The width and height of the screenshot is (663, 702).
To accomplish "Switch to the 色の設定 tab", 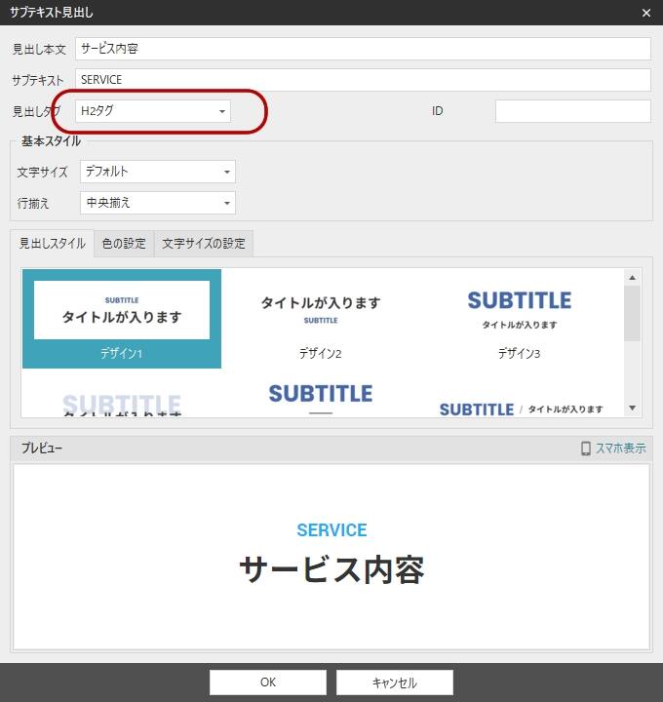I will (124, 244).
